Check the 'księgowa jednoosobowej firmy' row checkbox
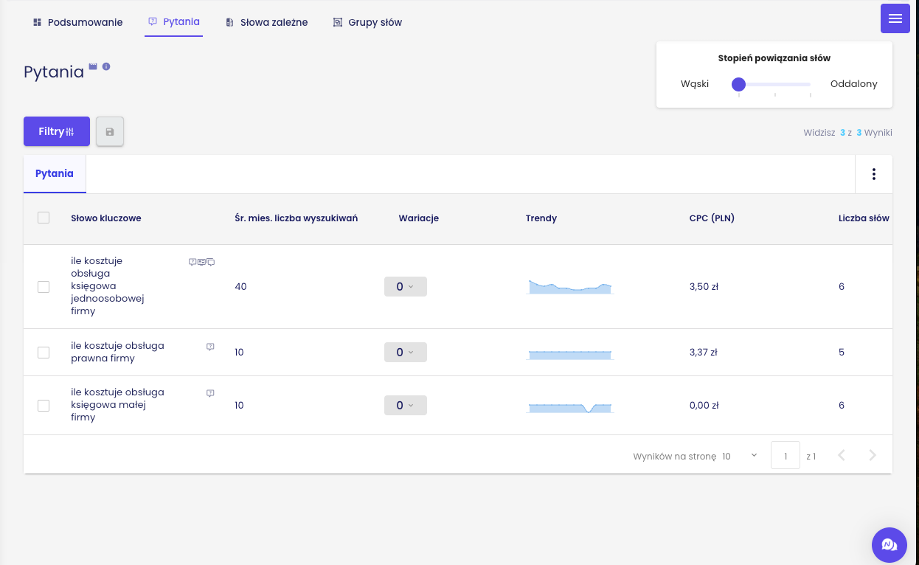The width and height of the screenshot is (919, 565). [44, 286]
